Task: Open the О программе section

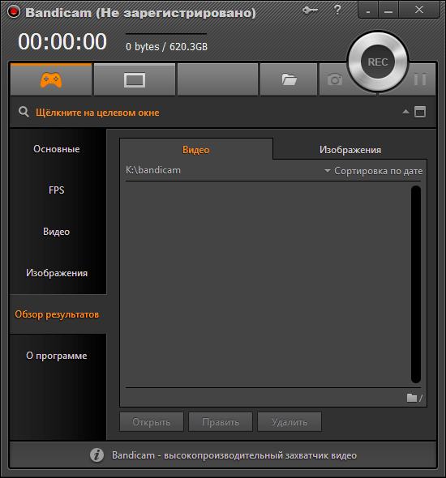Action: point(57,356)
